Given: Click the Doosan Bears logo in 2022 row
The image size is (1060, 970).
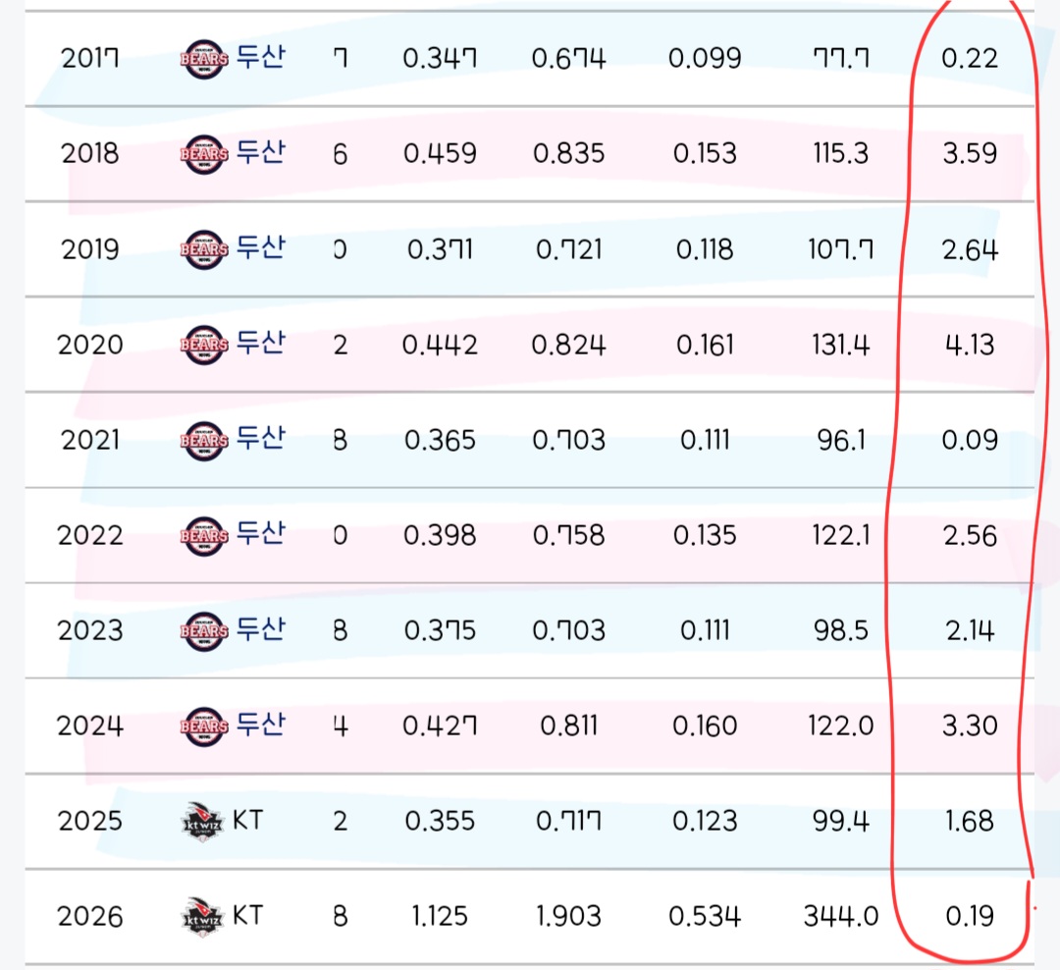Looking at the screenshot, I should pos(205,536).
